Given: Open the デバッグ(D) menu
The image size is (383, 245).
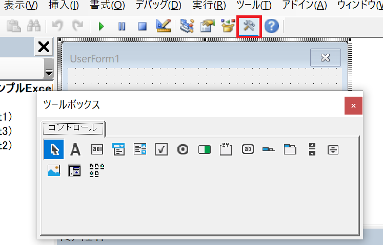Looking at the screenshot, I should coord(158,6).
